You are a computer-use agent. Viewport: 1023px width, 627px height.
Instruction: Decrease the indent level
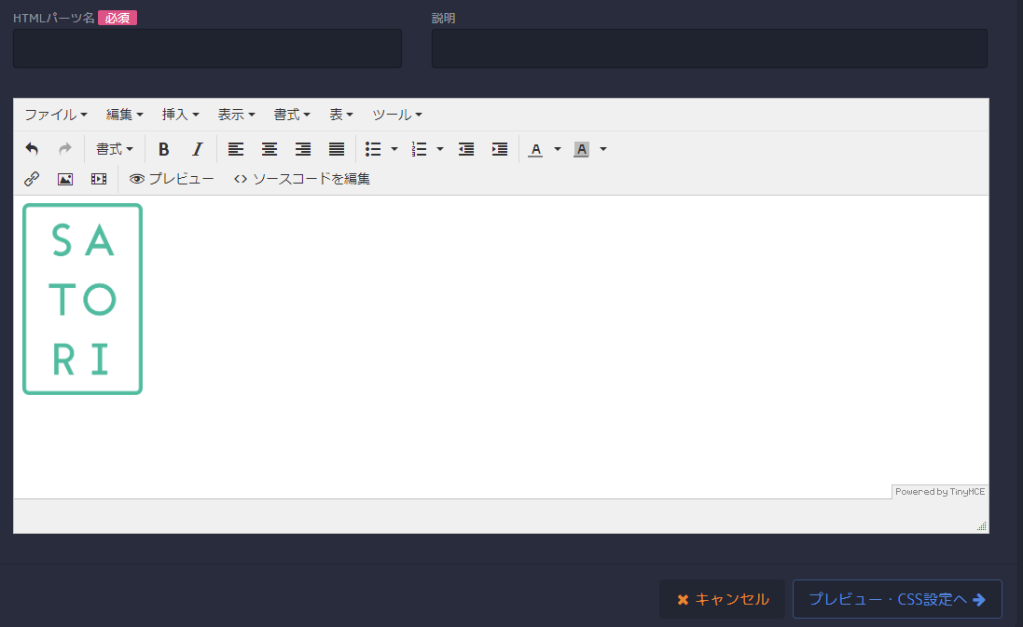(466, 149)
